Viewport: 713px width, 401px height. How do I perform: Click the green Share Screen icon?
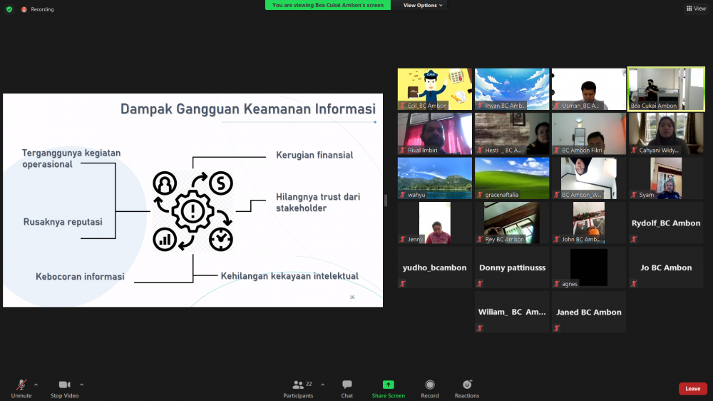pos(388,385)
